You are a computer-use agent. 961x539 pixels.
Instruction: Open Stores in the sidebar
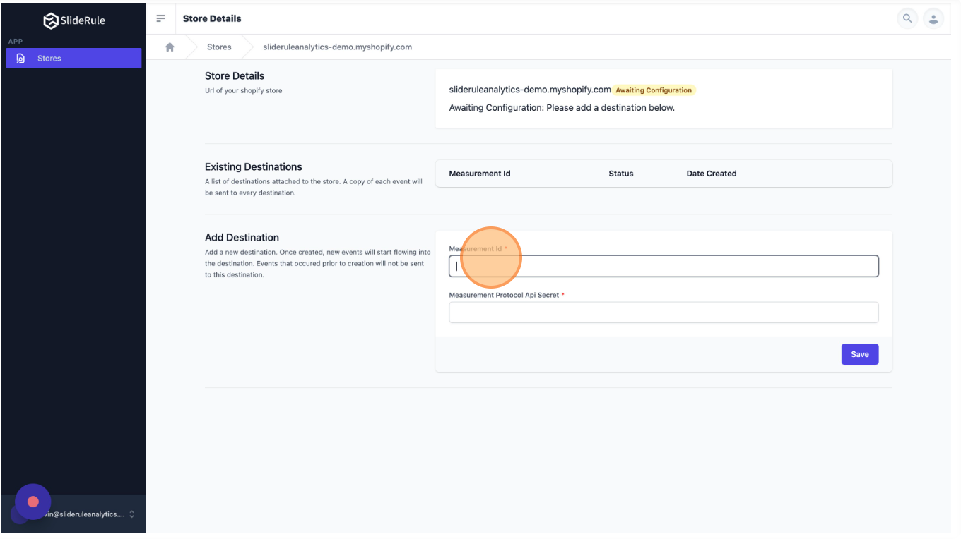[73, 58]
